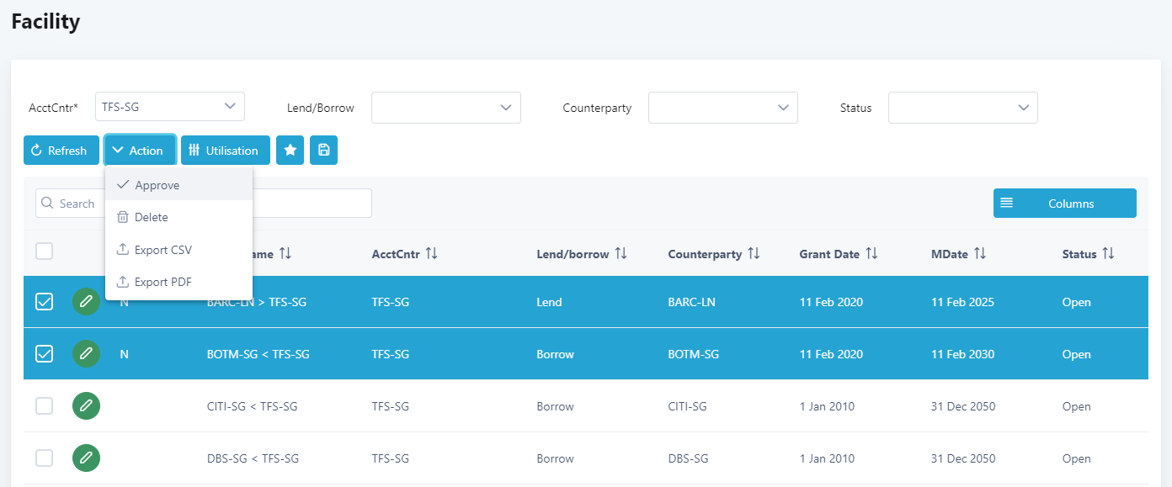Click the 1 Jan 2010 date in CITI-SG row
1172x487 pixels.
[x=827, y=406]
